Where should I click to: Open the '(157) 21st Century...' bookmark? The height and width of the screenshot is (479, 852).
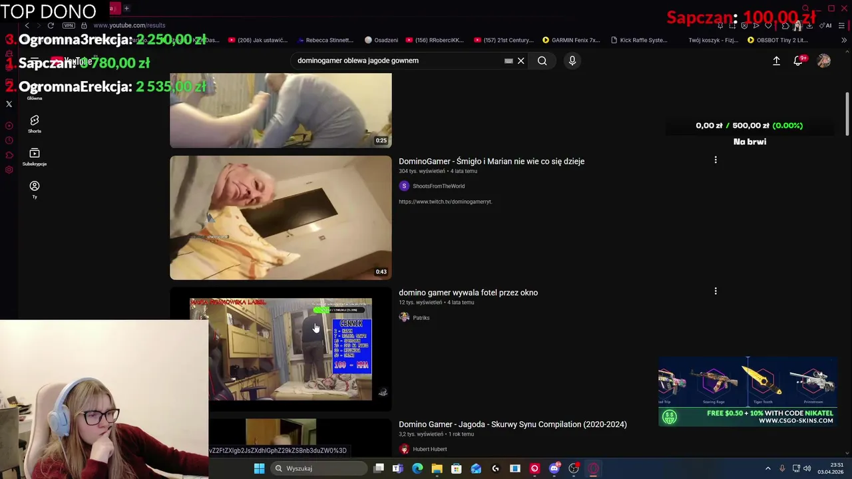coord(504,40)
